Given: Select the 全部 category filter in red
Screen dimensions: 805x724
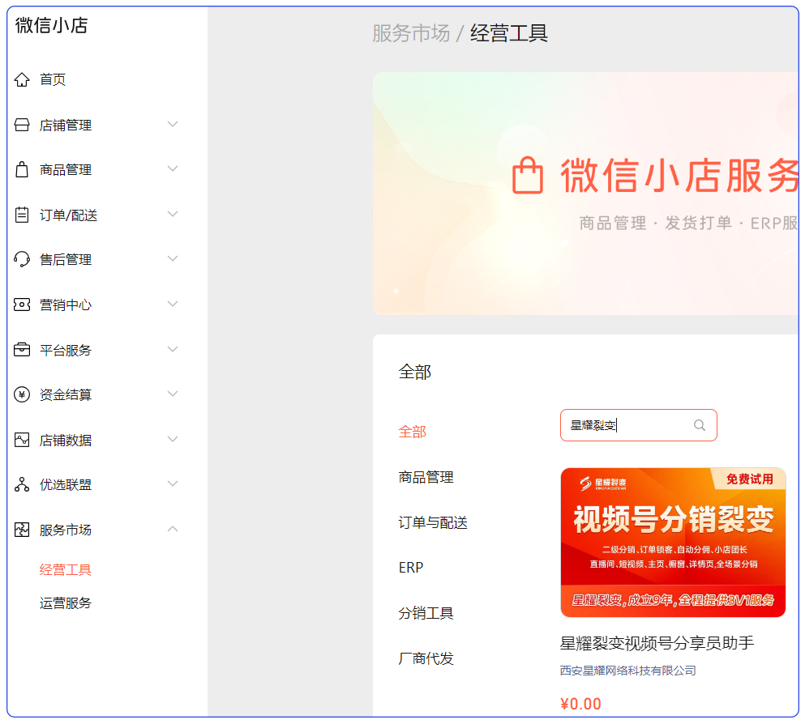Looking at the screenshot, I should point(413,432).
